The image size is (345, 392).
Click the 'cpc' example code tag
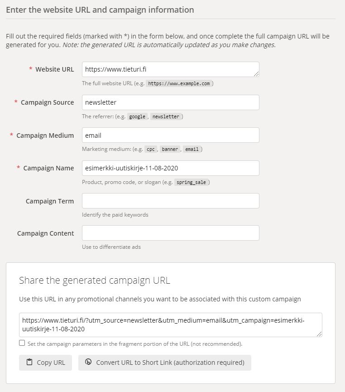(151, 149)
